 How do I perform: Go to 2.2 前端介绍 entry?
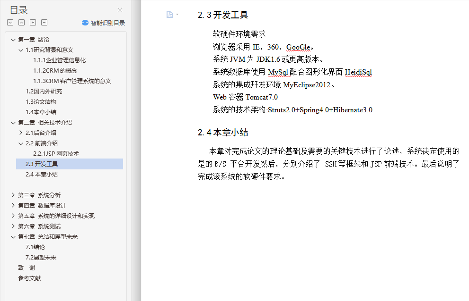(x=42, y=143)
